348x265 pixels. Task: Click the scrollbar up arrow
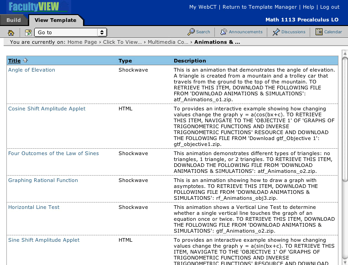[x=345, y=53]
